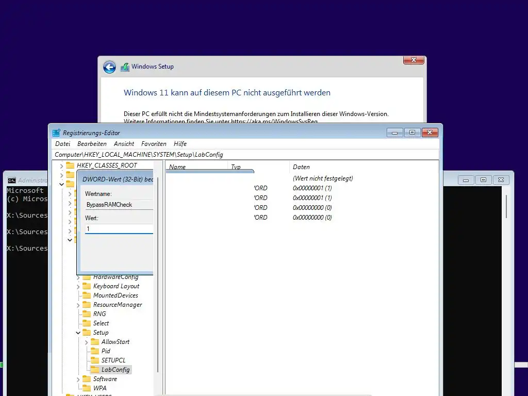Click the ResourceManager folder icon

(87, 305)
